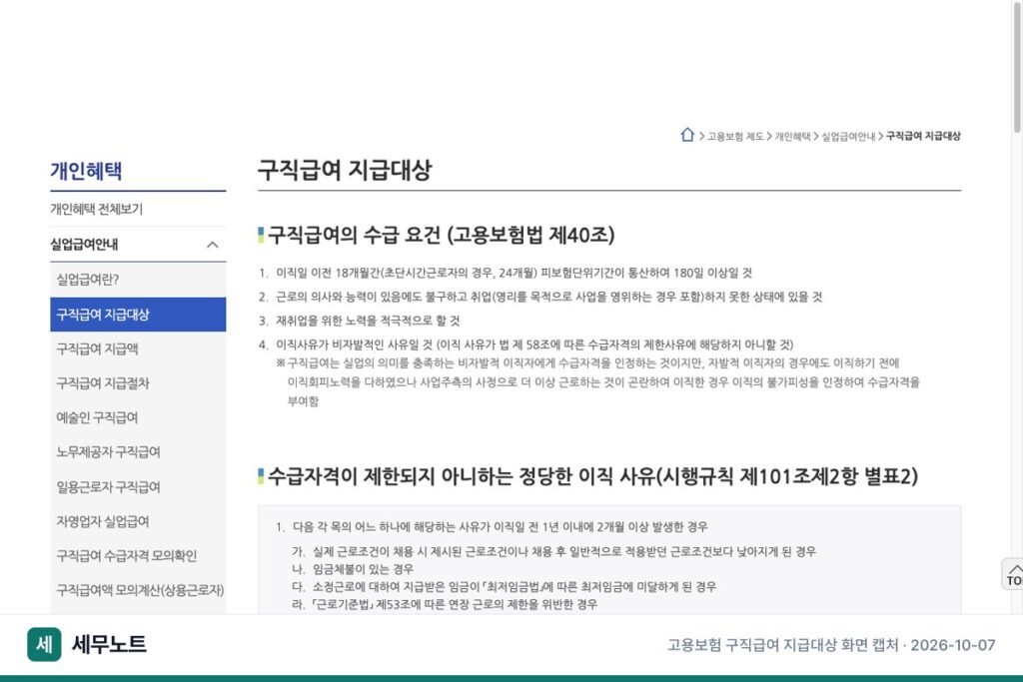
Task: Open 개인혜택 전체보기 link
Action: point(97,209)
